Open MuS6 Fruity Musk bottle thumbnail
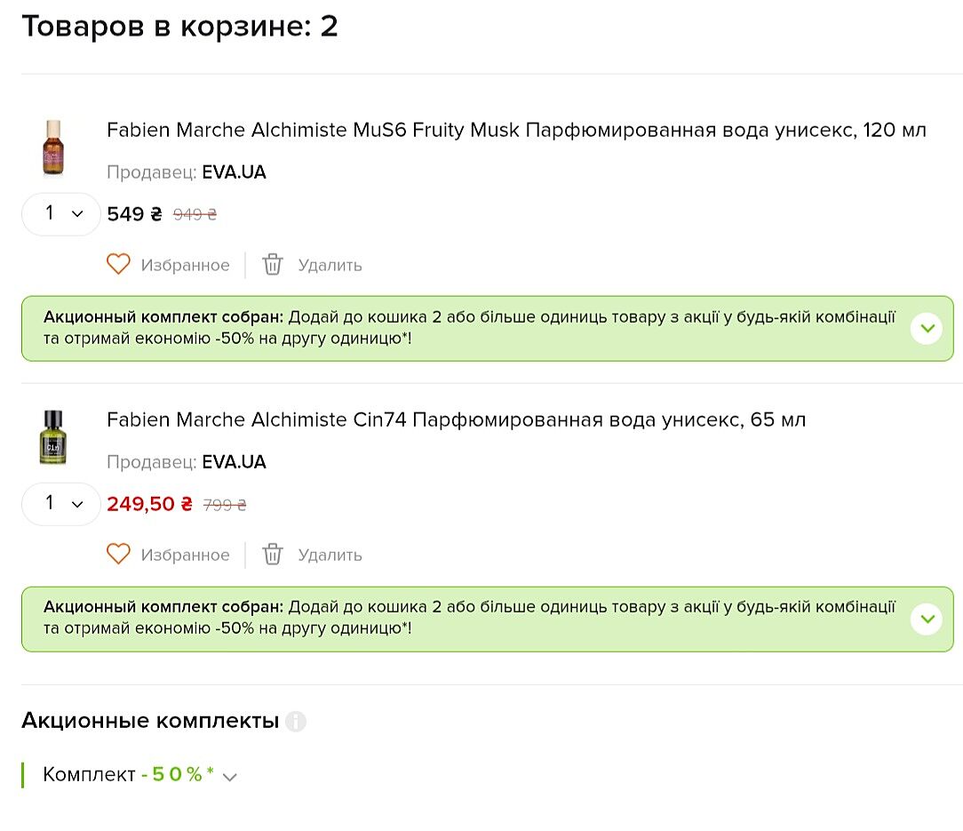 54,148
